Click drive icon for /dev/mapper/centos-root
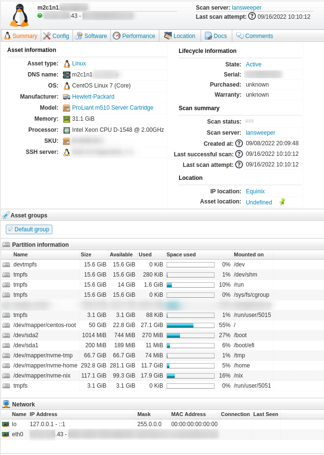 pos(6,325)
